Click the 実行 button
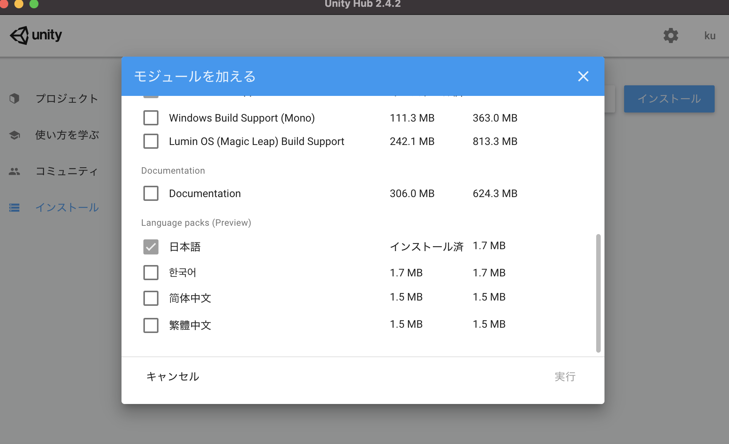 click(x=565, y=376)
